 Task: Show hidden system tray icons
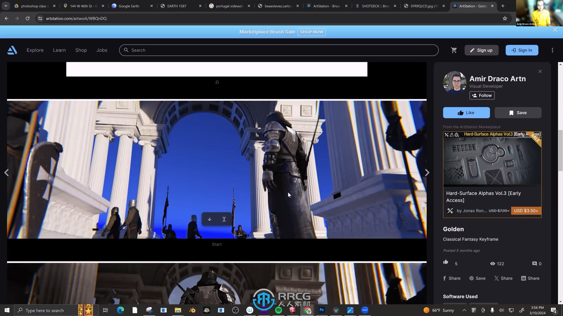[x=464, y=310]
